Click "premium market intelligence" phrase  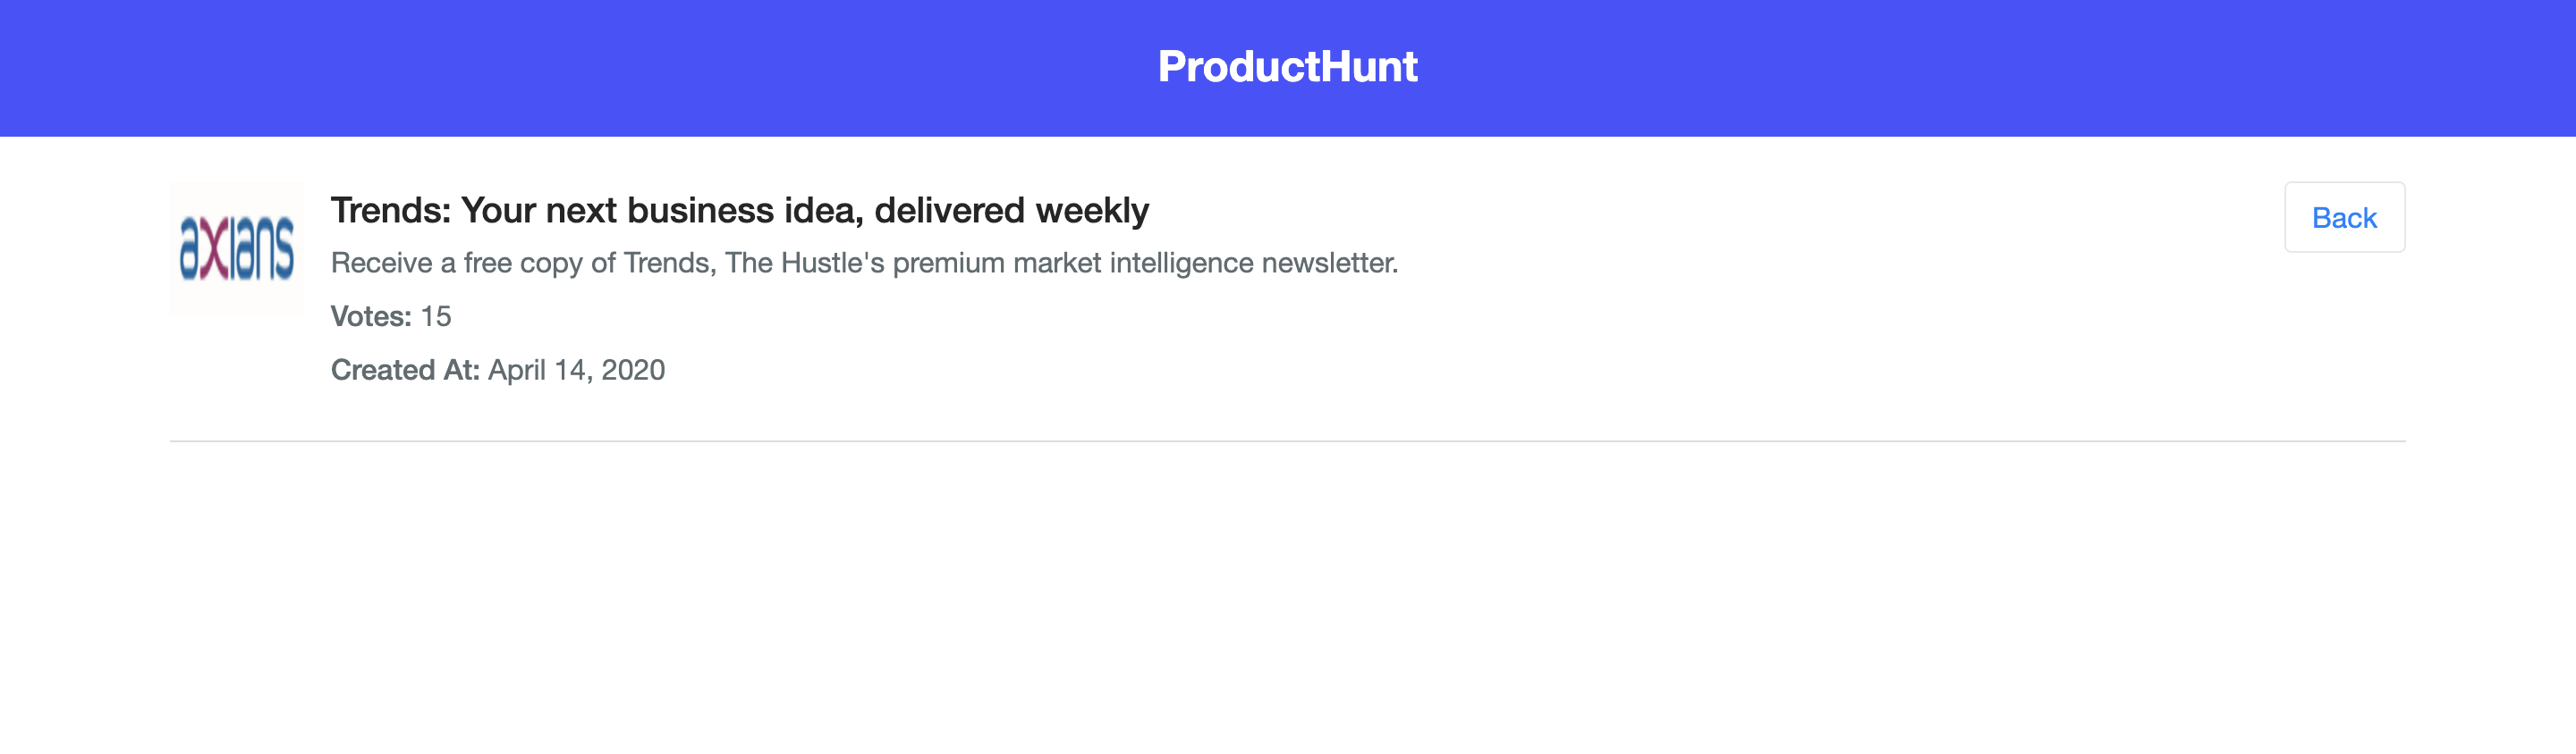point(1072,263)
